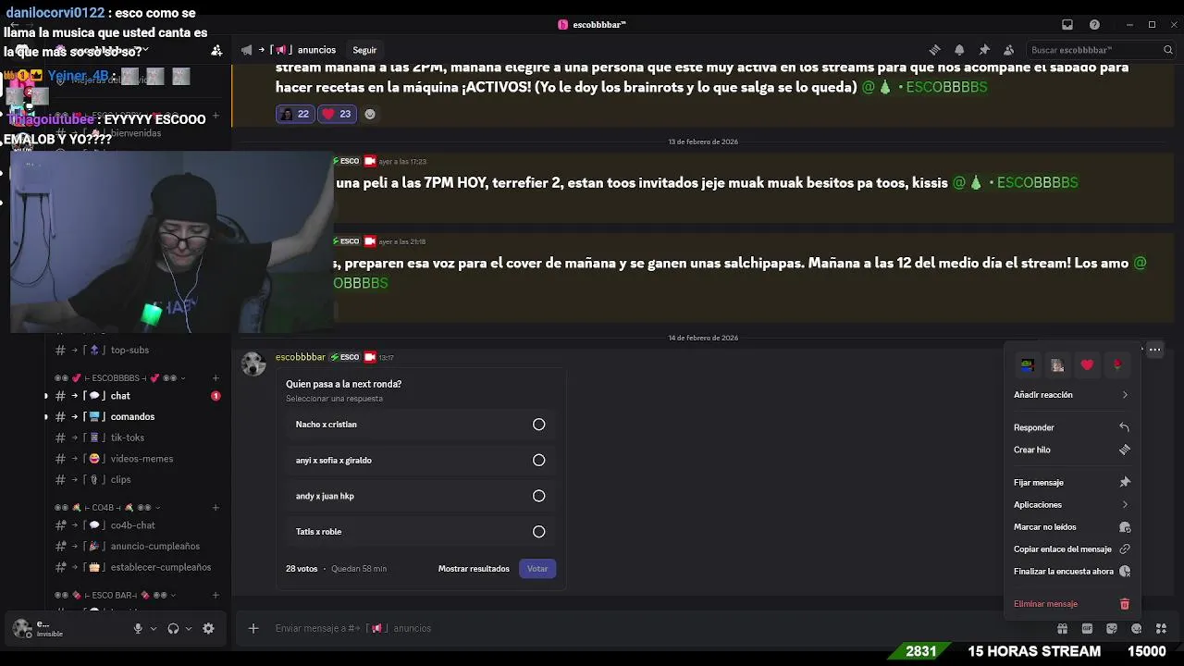Viewport: 1184px width, 666px height.
Task: Click the Votar button
Action: click(x=537, y=569)
